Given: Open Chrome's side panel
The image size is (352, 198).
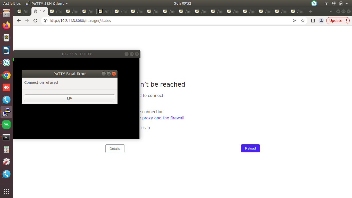Looking at the screenshot, I should point(313,21).
